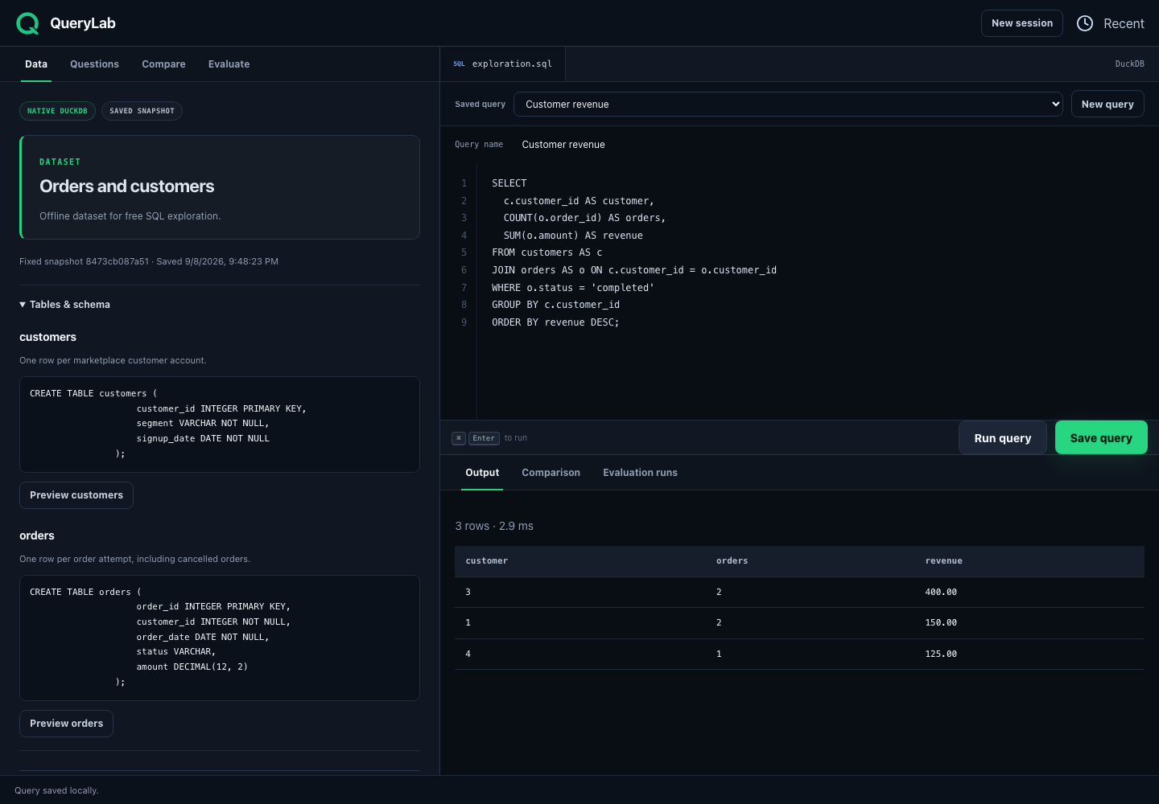Click the revenue column header
Viewport: 1159px width, 804px height.
(944, 561)
